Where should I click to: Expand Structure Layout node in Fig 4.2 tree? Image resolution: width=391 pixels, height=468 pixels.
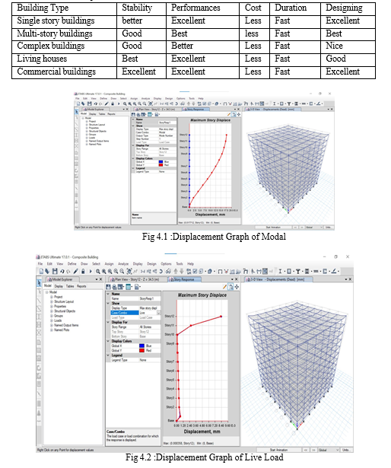click(51, 302)
